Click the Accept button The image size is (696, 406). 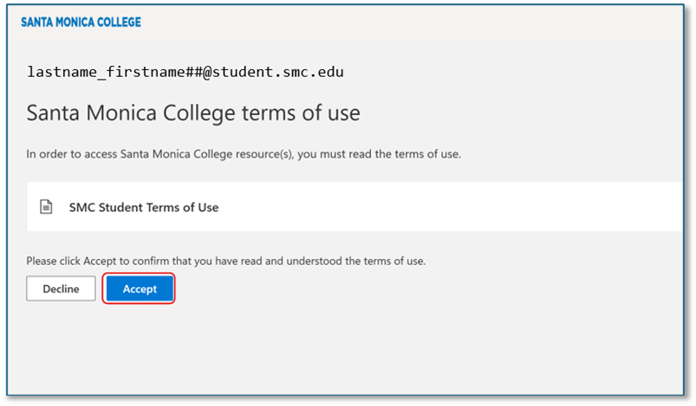tap(140, 289)
